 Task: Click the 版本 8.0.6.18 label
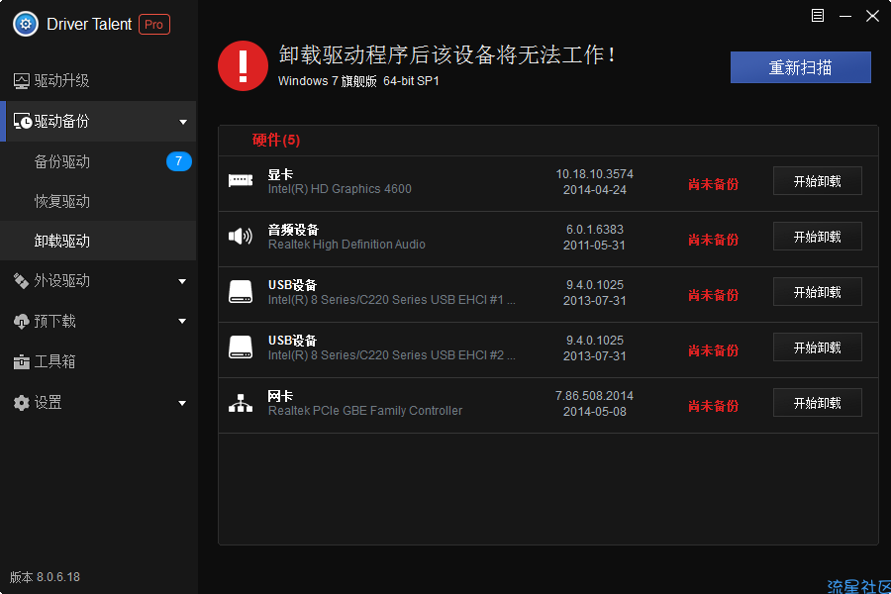point(45,577)
